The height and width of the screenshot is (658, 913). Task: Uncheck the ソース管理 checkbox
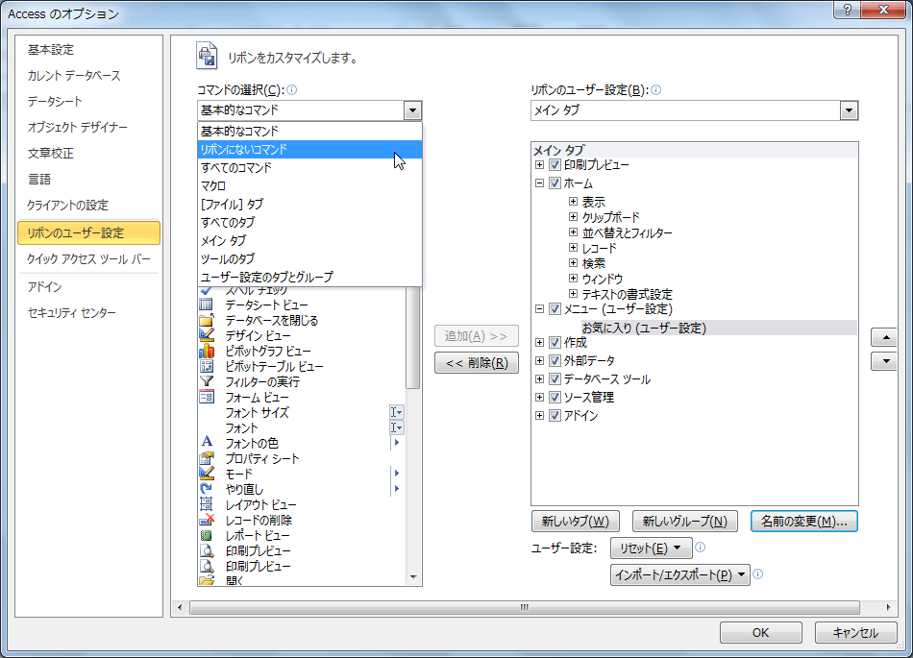point(555,398)
